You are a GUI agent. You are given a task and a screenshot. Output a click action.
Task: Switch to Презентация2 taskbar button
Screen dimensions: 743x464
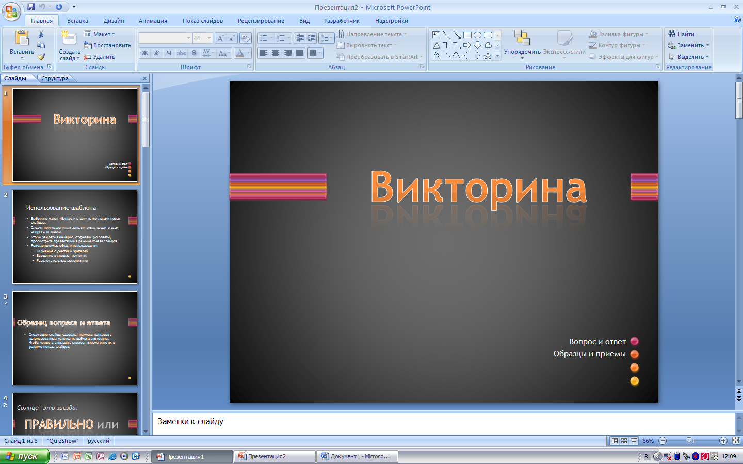click(x=274, y=456)
